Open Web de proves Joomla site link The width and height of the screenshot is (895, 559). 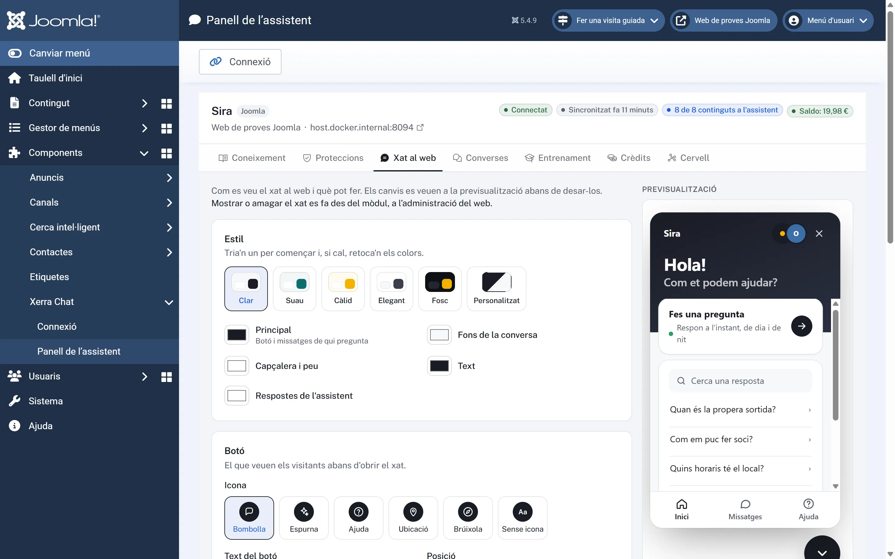(723, 20)
